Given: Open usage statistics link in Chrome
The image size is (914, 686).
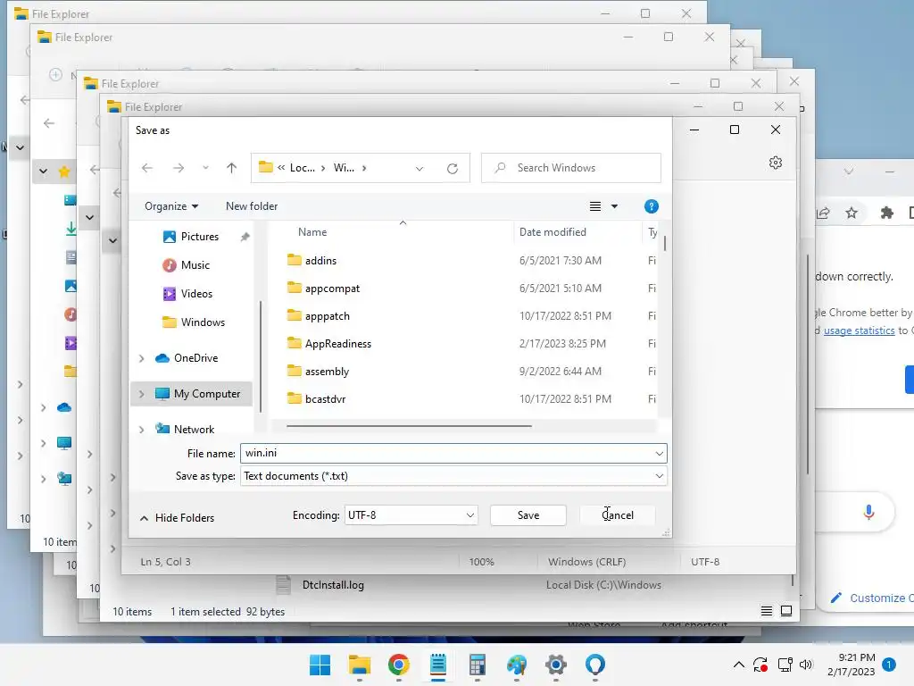Looking at the screenshot, I should pyautogui.click(x=860, y=330).
